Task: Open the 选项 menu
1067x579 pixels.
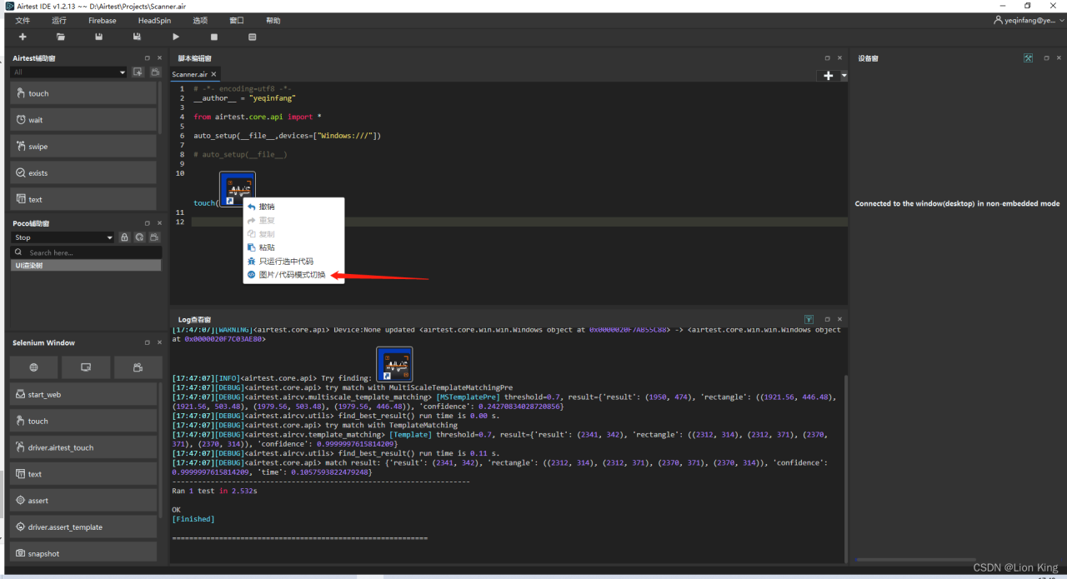Action: [x=200, y=20]
